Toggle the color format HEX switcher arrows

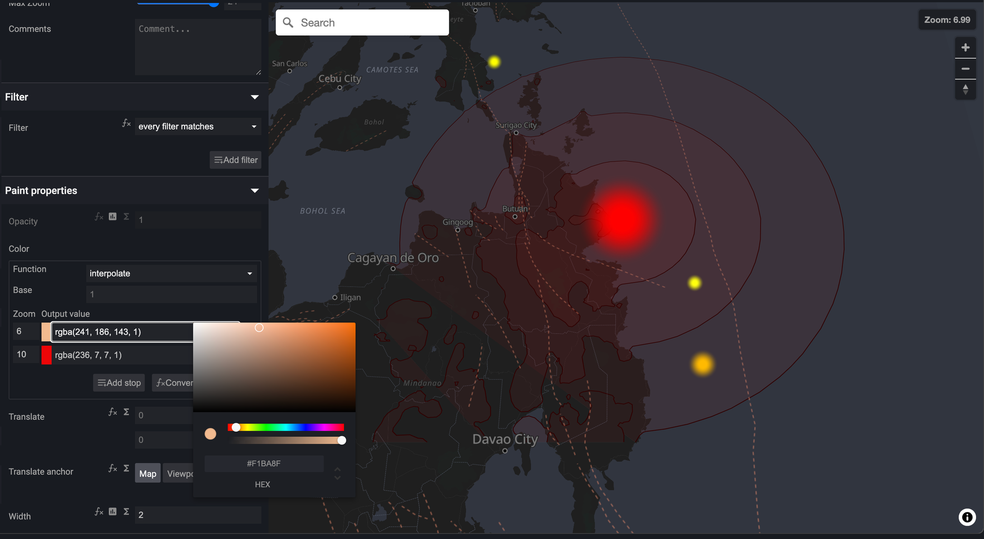click(338, 474)
